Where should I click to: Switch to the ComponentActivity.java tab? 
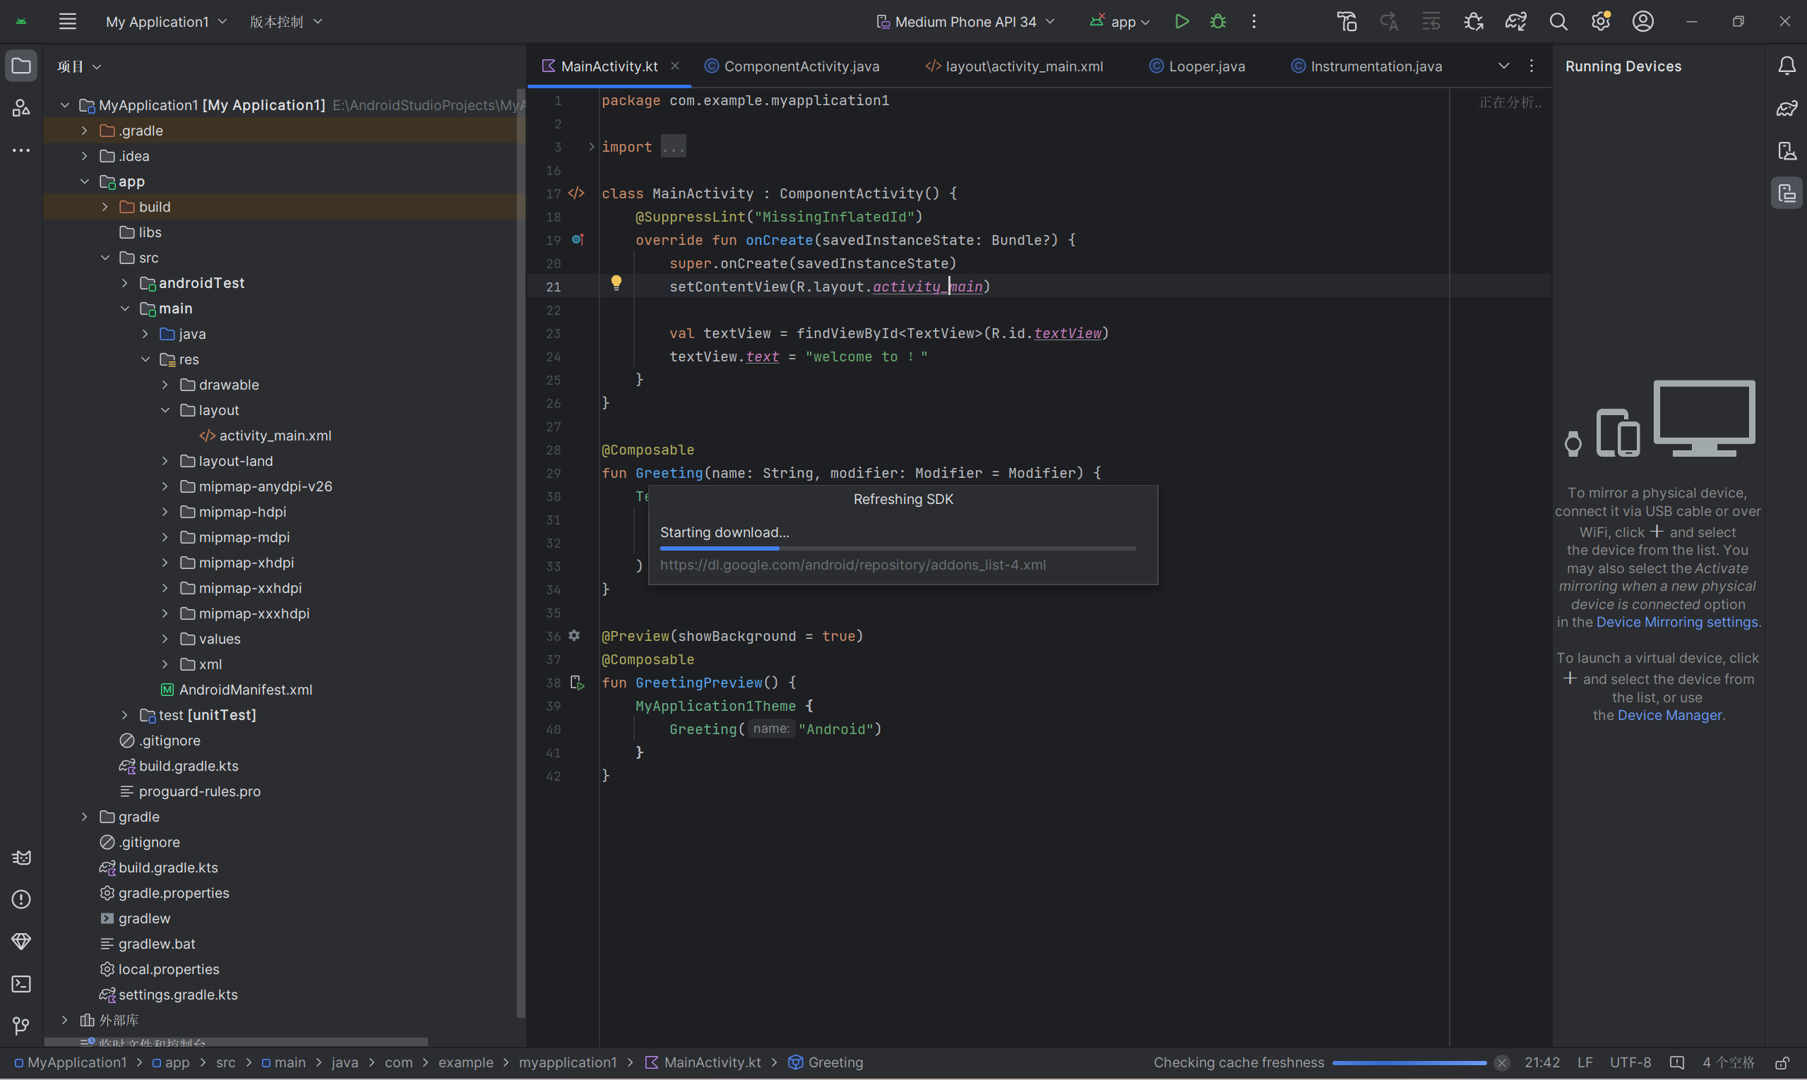coord(801,66)
